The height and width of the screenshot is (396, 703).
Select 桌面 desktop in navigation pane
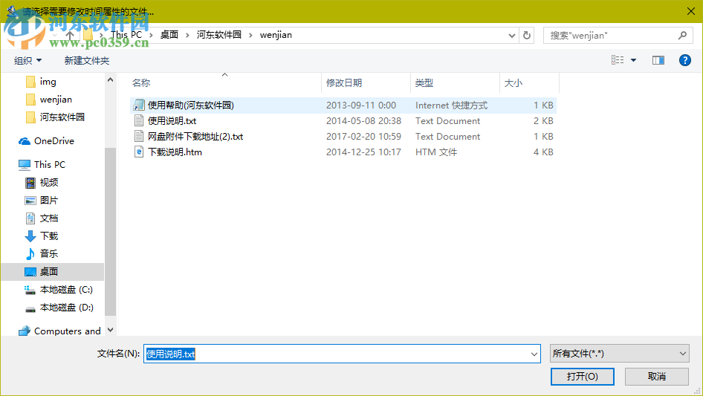(x=53, y=272)
